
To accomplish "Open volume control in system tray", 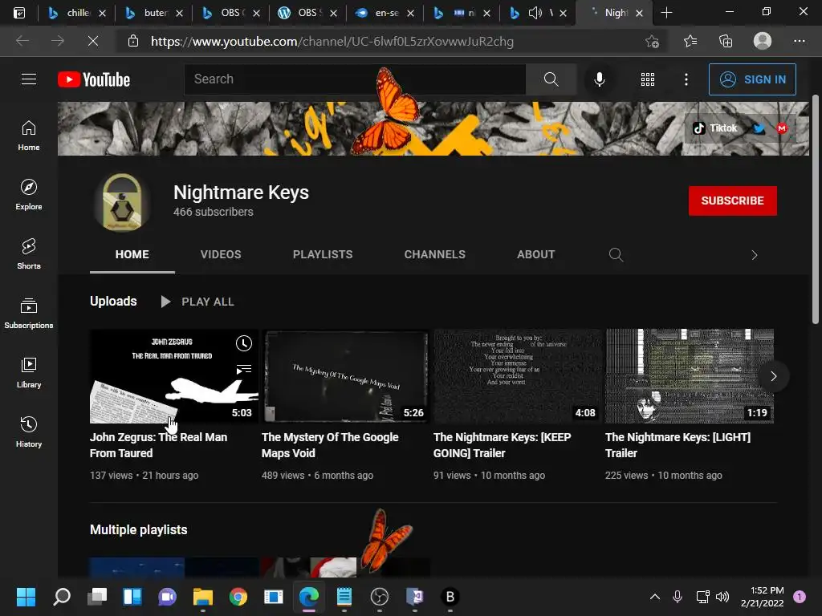I will coord(722,597).
